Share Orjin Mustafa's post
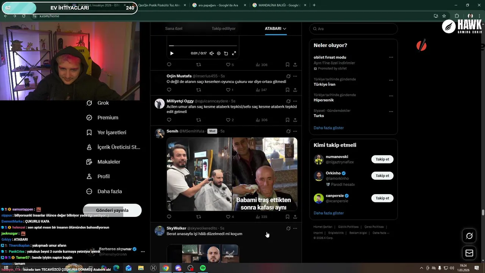 tap(295, 90)
